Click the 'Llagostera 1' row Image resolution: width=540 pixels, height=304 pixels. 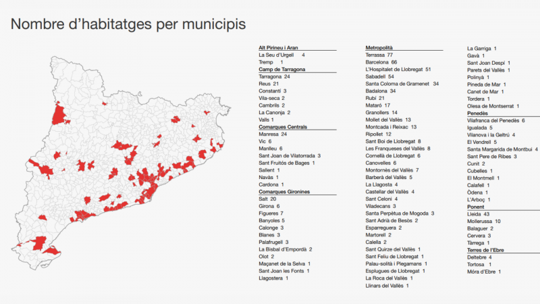[x=273, y=278]
